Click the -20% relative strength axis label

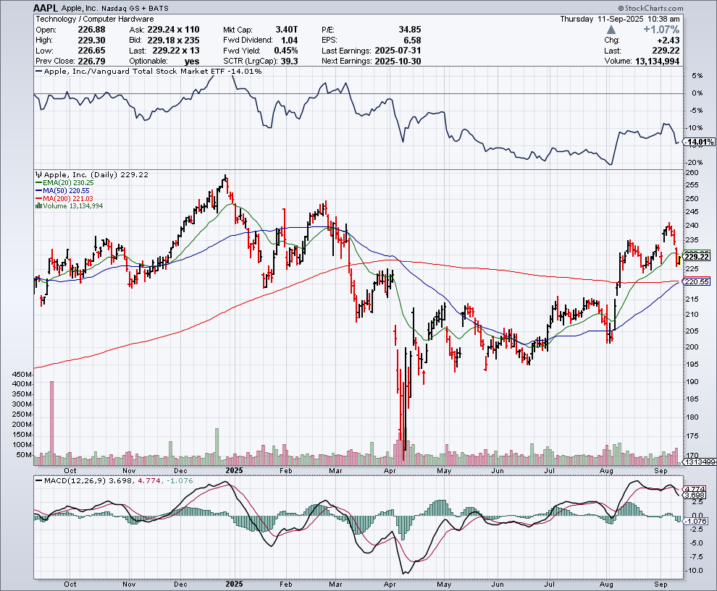coord(694,163)
